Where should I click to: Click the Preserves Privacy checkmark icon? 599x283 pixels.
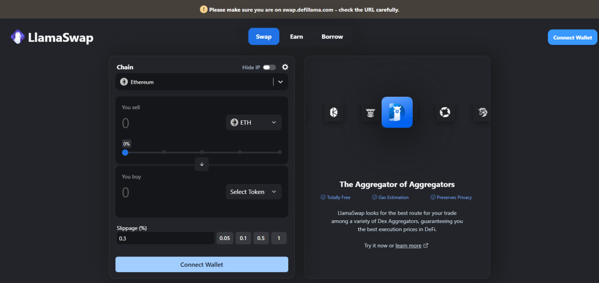click(433, 197)
